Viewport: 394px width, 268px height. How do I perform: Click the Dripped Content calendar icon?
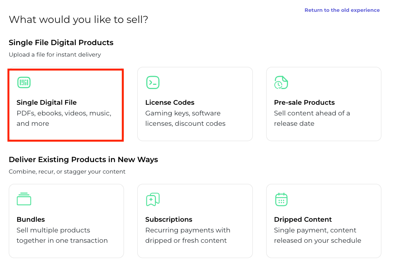pos(281,199)
